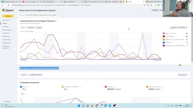Select the Конверсии chart tab
The width and height of the screenshot is (193, 108).
(x=31, y=28)
